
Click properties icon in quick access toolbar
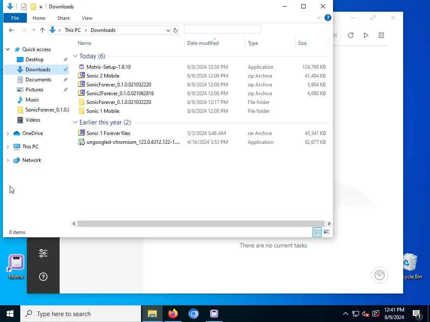coord(24,7)
